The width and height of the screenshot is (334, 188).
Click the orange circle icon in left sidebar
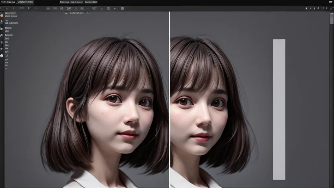point(2,16)
